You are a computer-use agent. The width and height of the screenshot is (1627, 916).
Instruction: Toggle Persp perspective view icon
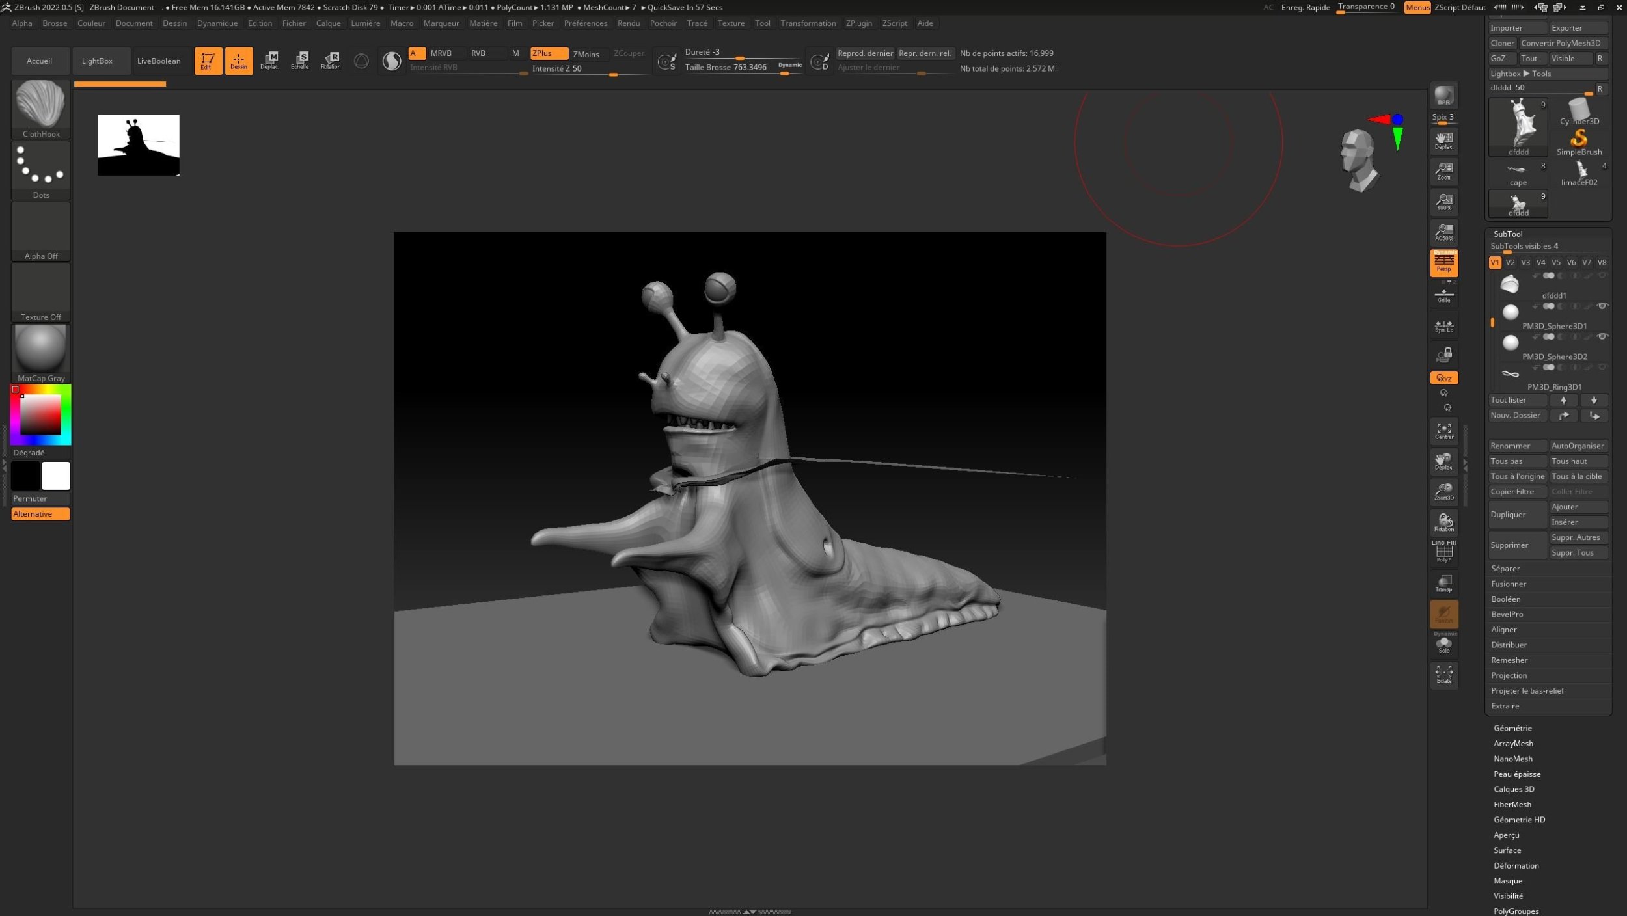1443,263
